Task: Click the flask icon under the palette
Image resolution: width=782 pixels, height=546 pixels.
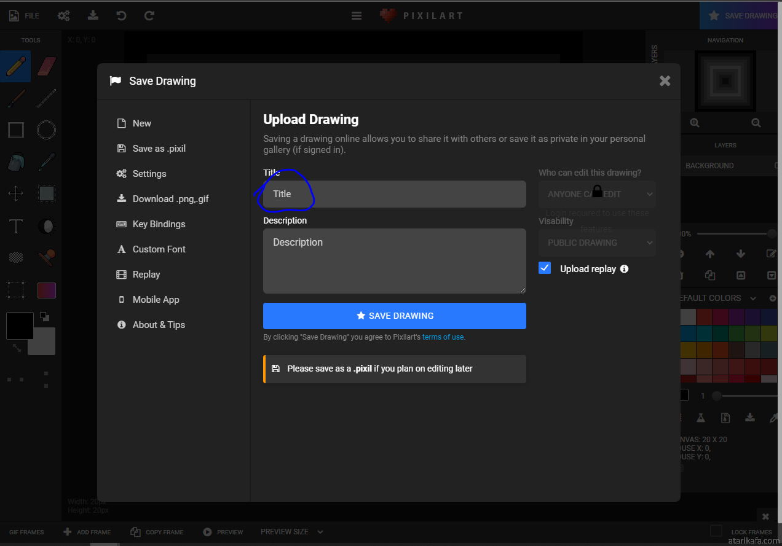Action: [700, 418]
